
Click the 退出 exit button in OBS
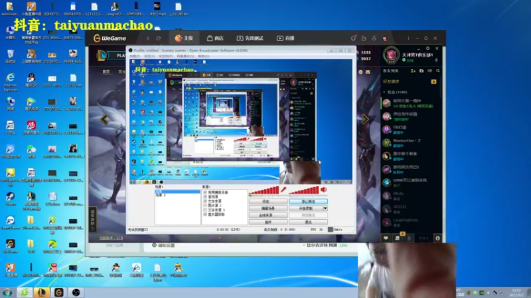pos(308,223)
